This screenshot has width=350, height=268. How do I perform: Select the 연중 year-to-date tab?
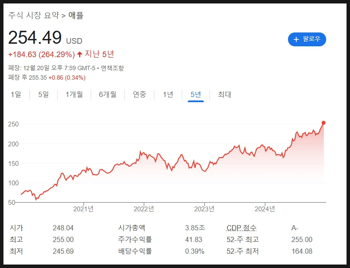[140, 94]
